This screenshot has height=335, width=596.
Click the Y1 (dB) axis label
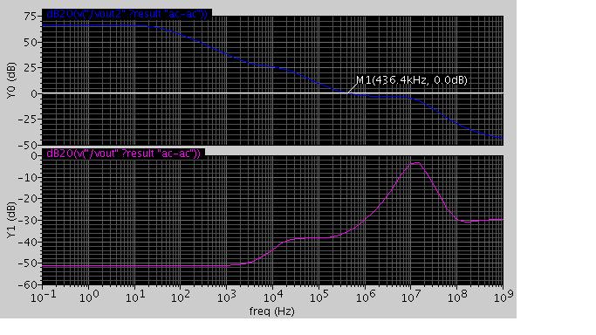click(x=12, y=221)
